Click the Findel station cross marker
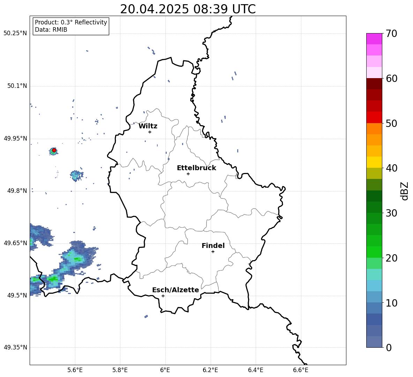This screenshot has width=413, height=377. [213, 252]
